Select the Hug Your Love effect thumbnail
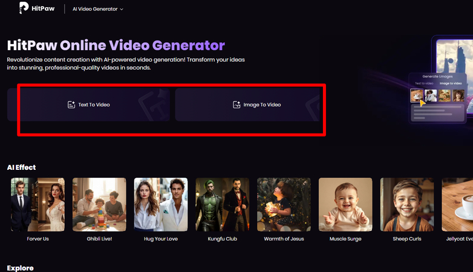This screenshot has width=473, height=272. tap(161, 204)
